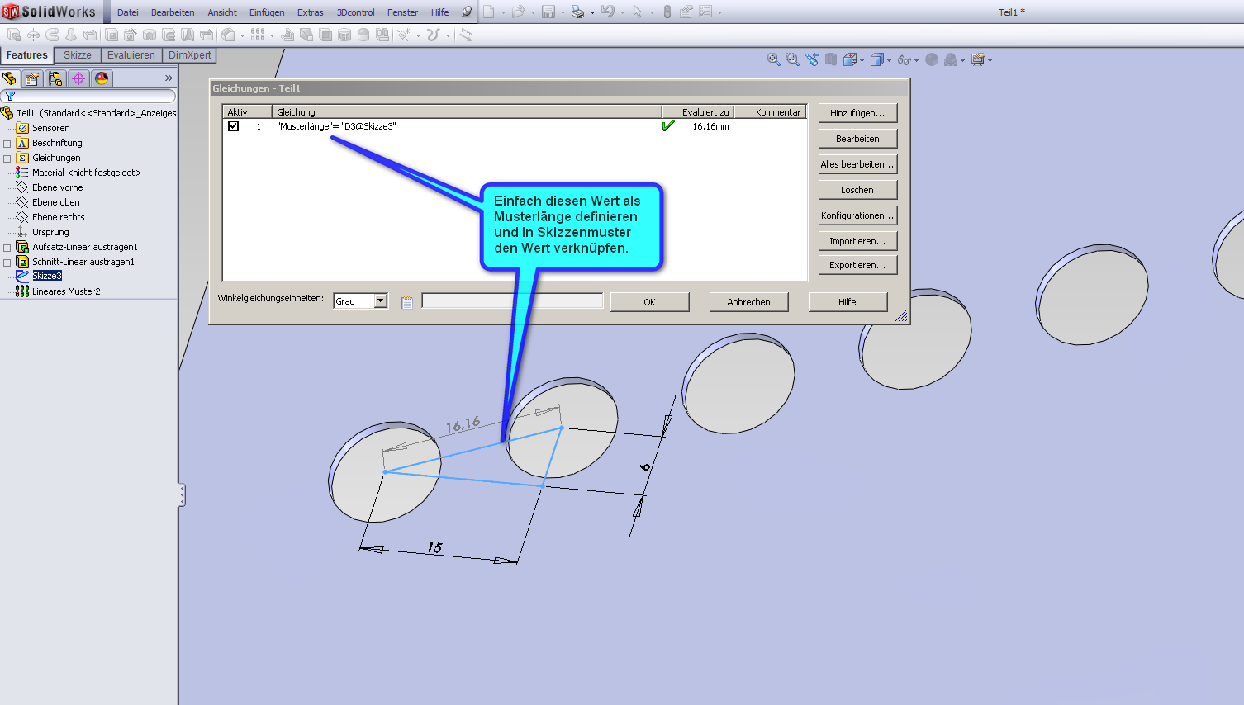
Task: Click the Curves toolbar icon
Action: 433,35
